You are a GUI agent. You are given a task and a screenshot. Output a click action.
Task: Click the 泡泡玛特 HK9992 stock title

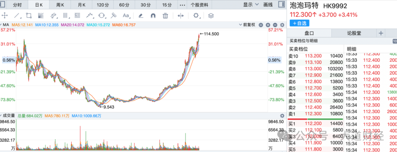pyautogui.click(x=318, y=6)
